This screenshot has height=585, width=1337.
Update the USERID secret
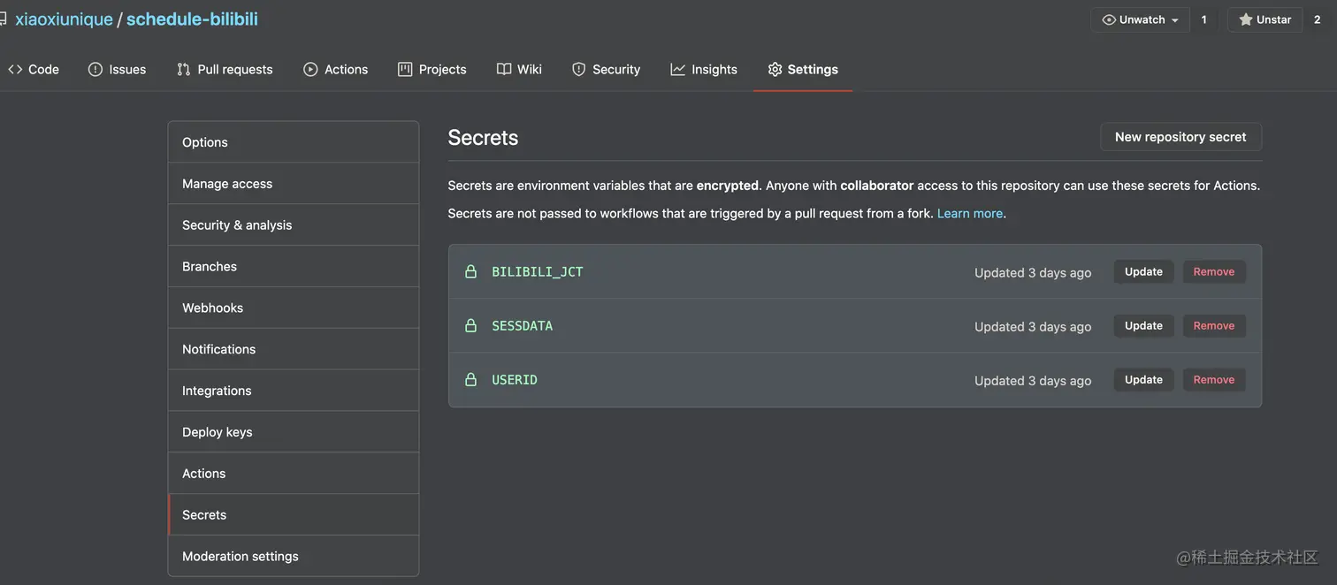pos(1143,379)
